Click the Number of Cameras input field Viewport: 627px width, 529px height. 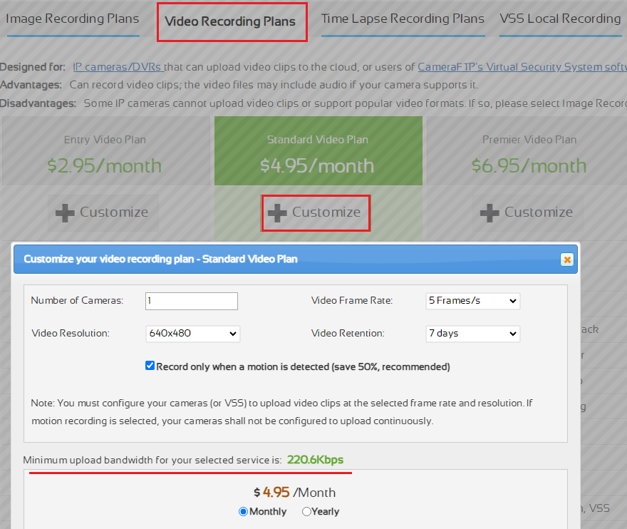[x=191, y=301]
